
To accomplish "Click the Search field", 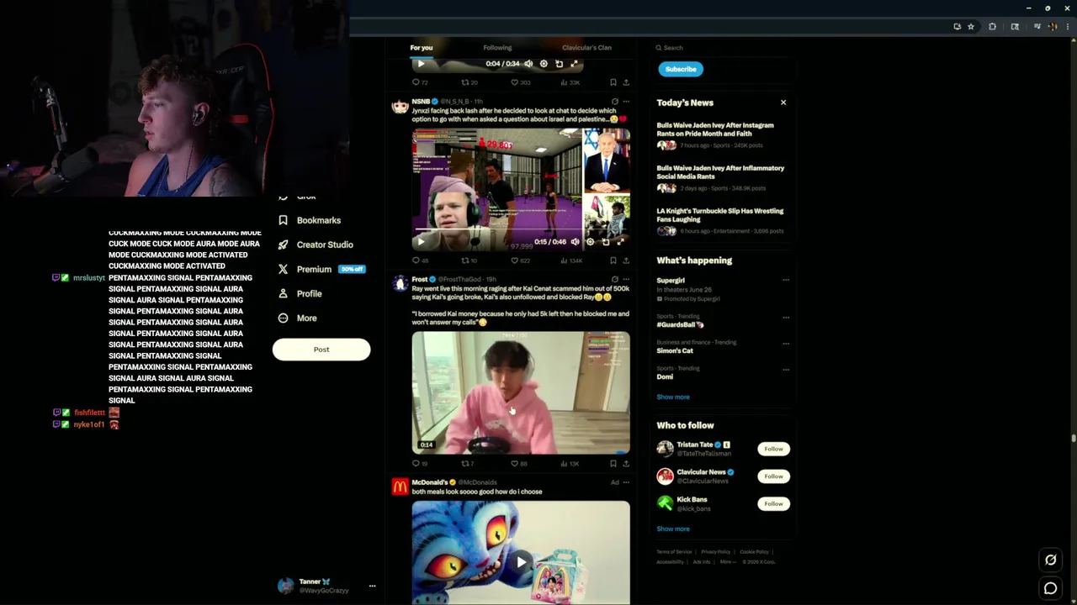I will pos(724,48).
